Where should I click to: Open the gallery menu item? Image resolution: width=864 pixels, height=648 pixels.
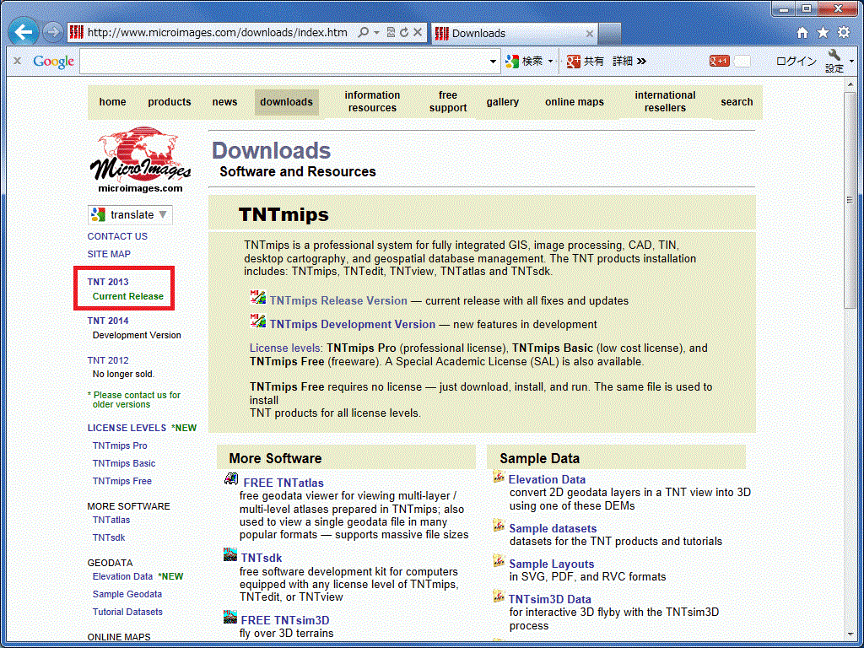503,102
